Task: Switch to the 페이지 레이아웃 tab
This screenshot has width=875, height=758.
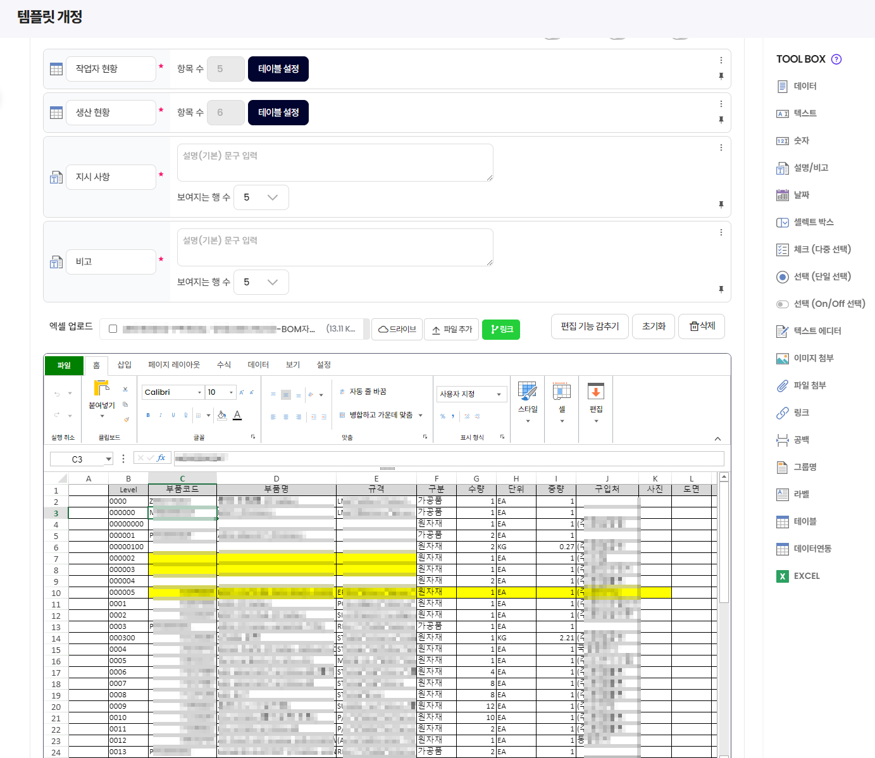Action: tap(174, 365)
